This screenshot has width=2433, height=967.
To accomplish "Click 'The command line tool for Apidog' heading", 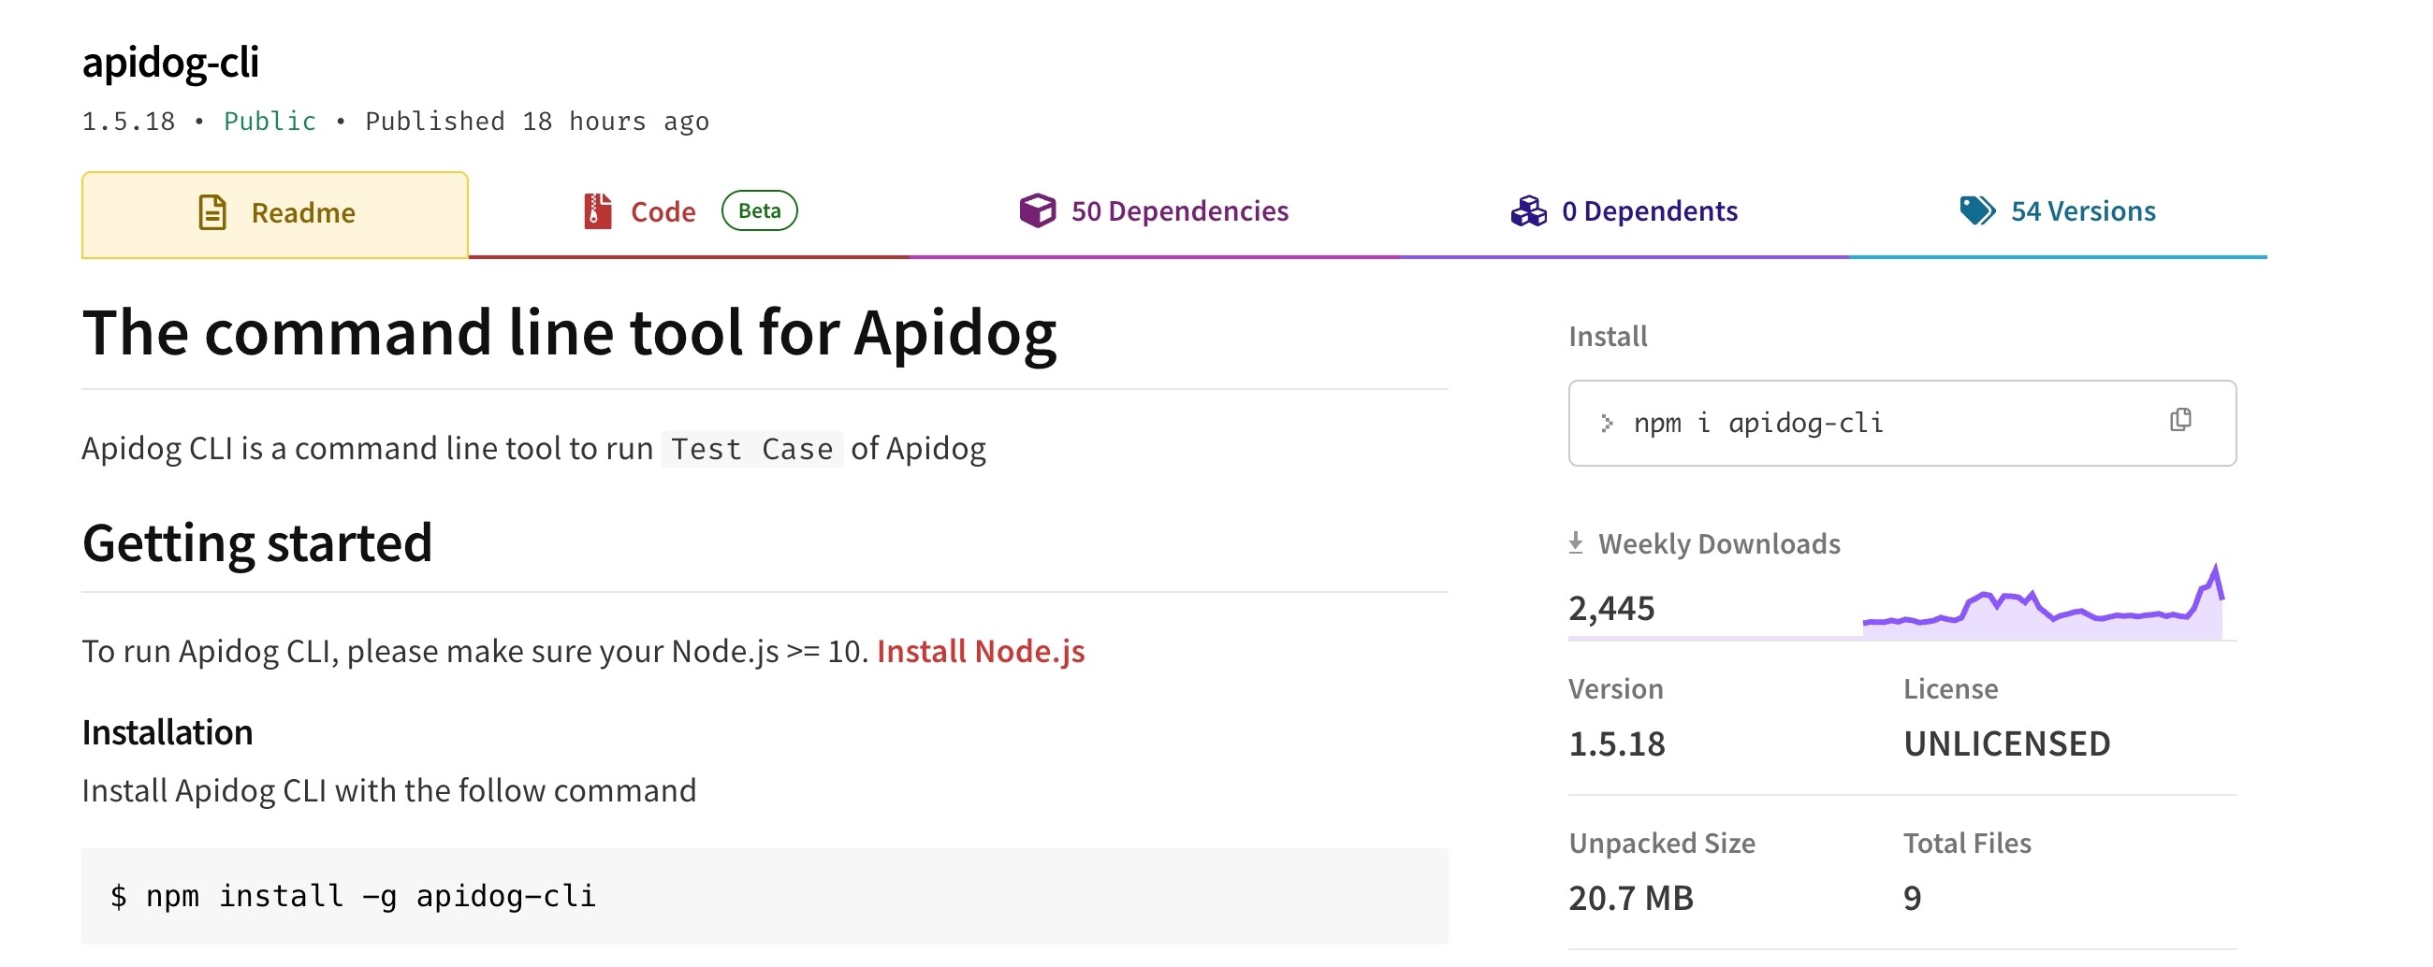I will 570,333.
